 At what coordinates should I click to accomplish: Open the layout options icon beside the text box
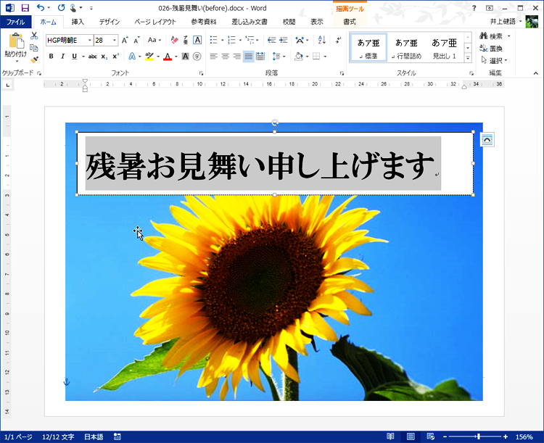(487, 140)
